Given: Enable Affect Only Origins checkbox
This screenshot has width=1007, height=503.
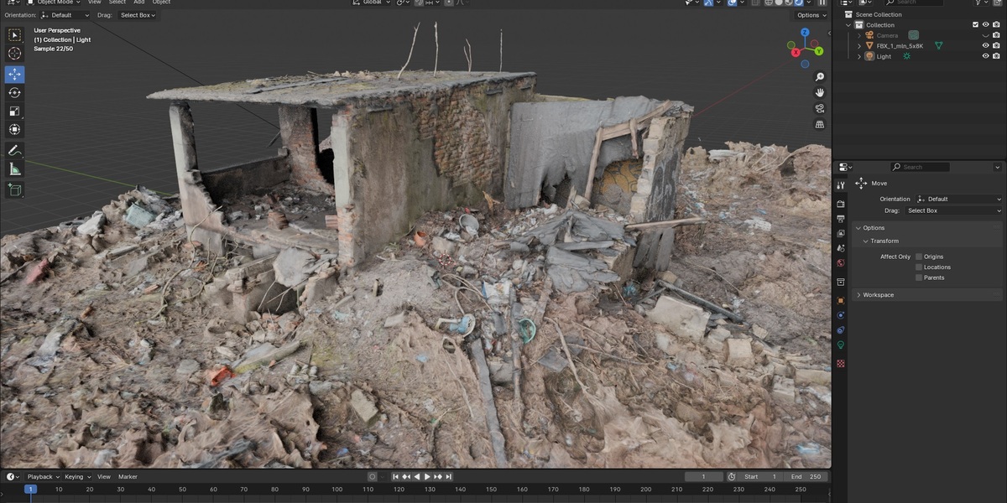Looking at the screenshot, I should (x=919, y=257).
